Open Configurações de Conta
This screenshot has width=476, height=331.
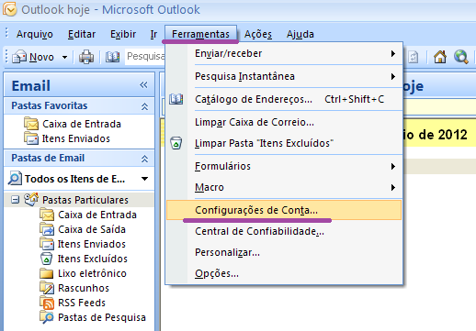coord(284,210)
